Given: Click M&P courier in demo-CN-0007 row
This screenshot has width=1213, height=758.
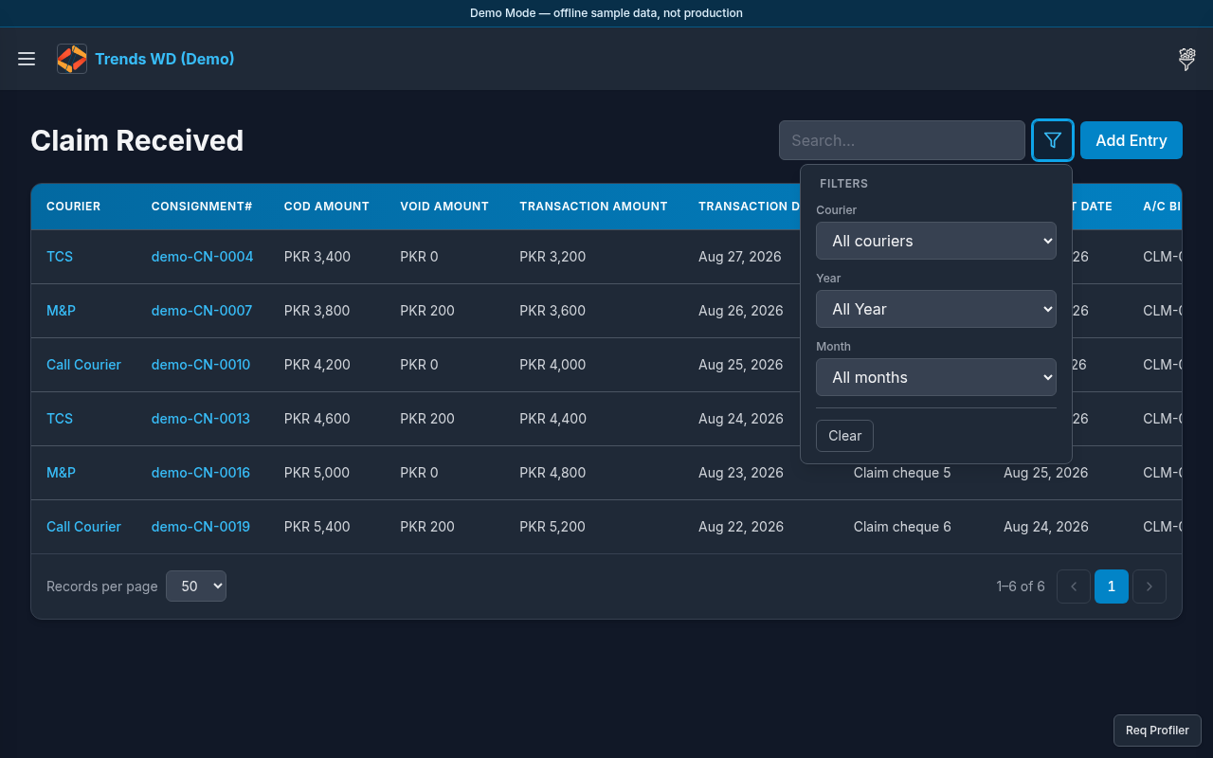Looking at the screenshot, I should click(61, 311).
